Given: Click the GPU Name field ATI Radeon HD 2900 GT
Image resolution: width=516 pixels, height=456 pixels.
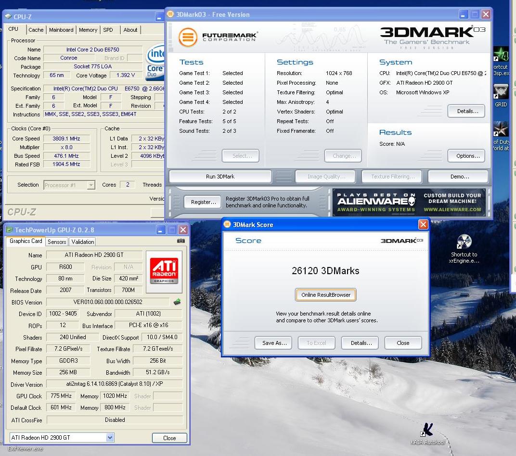Looking at the screenshot, I should pyautogui.click(x=94, y=255).
